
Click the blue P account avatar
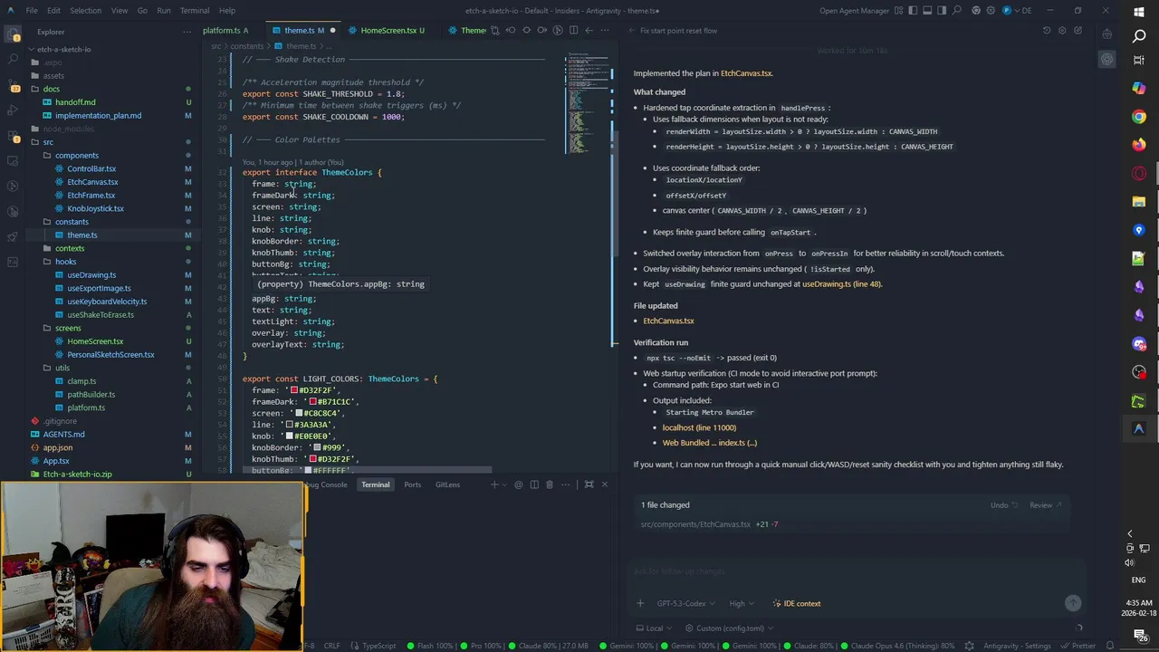coord(1008,10)
